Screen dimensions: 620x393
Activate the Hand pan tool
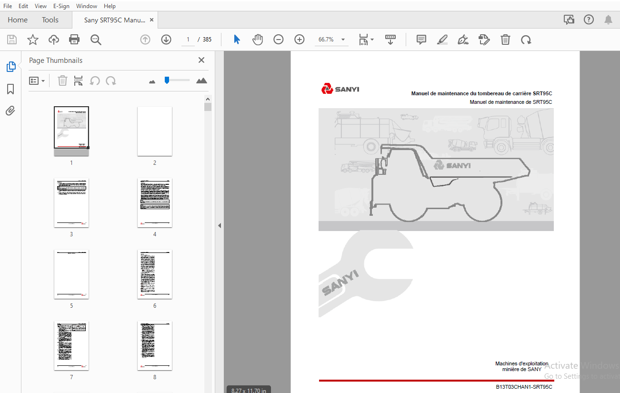pyautogui.click(x=258, y=40)
